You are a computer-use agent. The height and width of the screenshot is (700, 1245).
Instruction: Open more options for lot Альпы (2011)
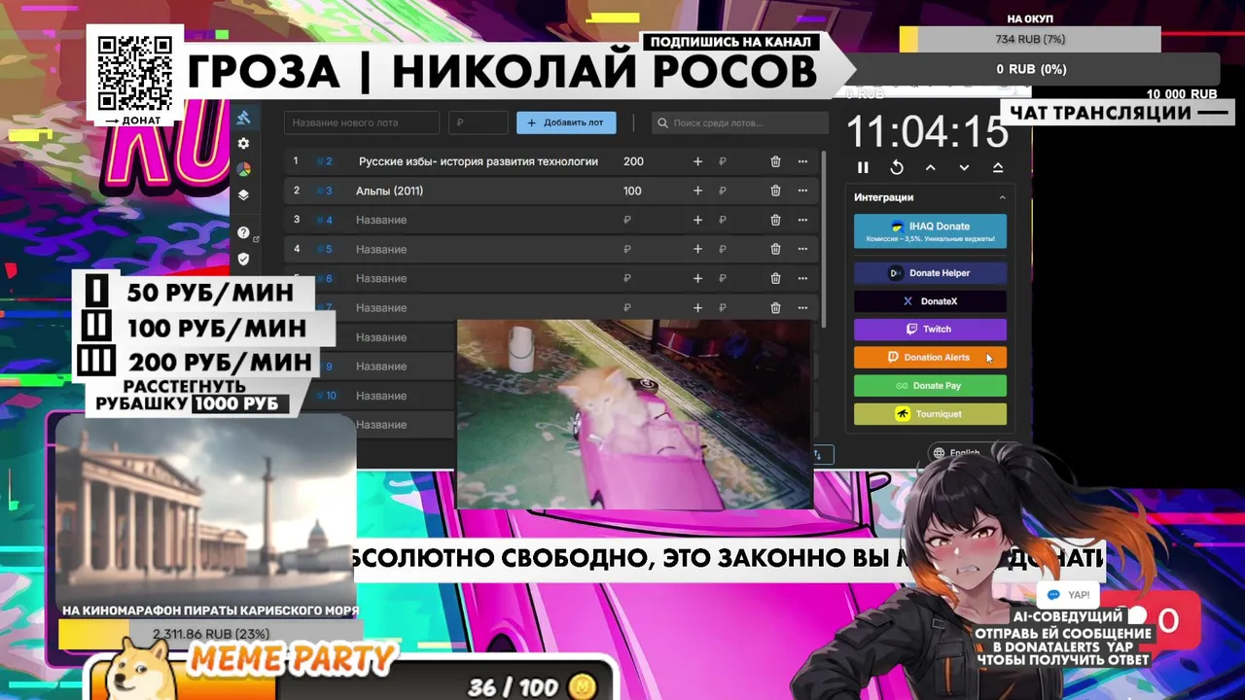802,191
